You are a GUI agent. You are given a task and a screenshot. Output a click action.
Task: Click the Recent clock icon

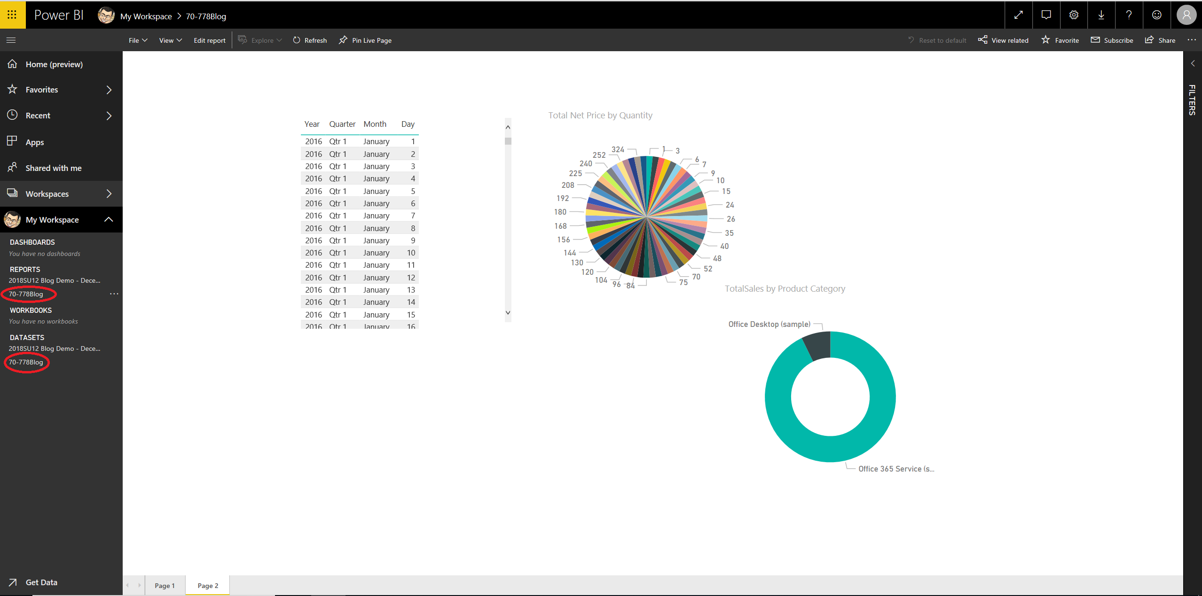[x=12, y=115]
